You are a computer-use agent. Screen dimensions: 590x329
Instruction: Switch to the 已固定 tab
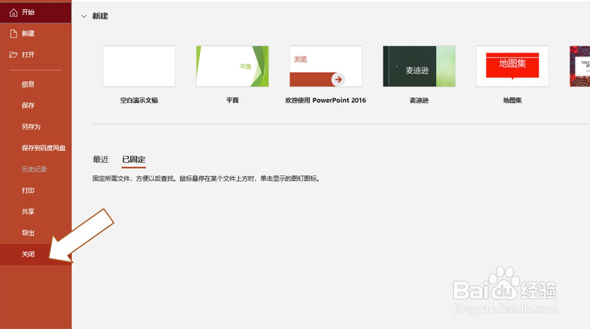[134, 160]
